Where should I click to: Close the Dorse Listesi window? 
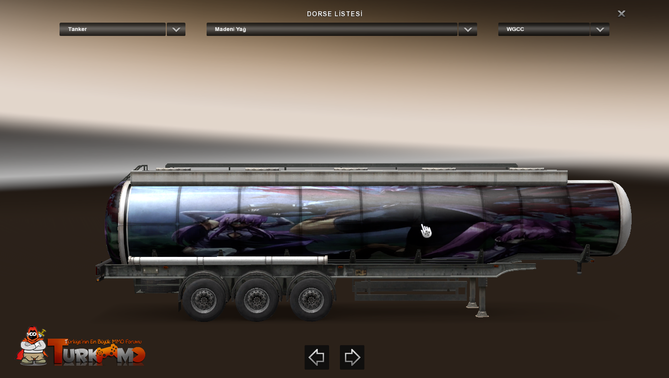(x=622, y=14)
